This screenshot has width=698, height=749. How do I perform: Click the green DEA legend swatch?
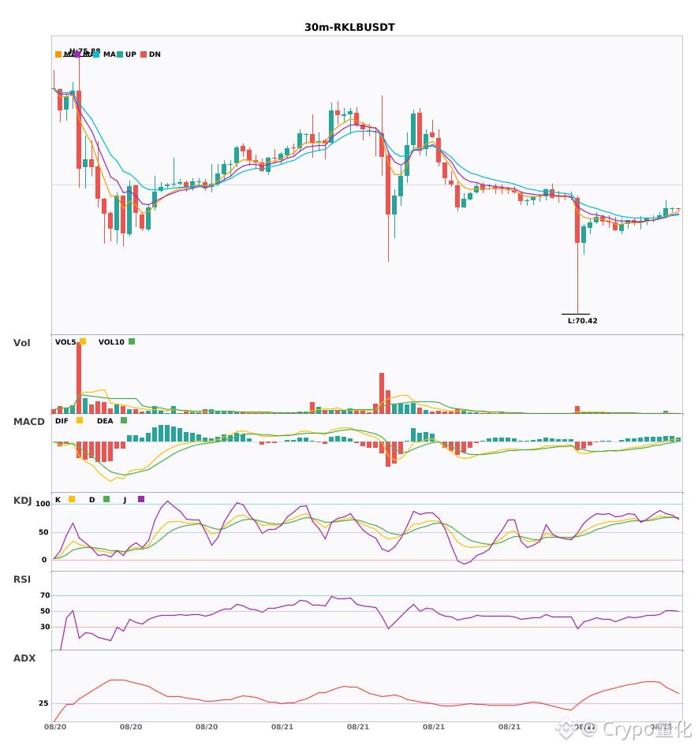(124, 420)
